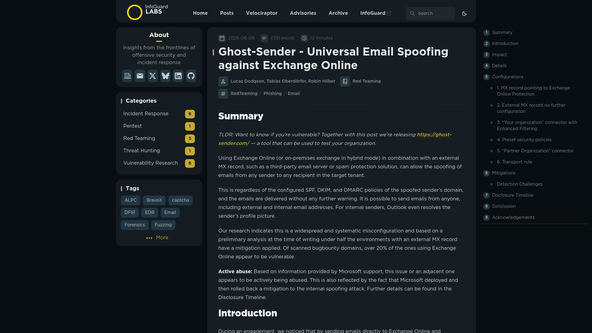Screen dimensions: 592x333
Task: Open the InfoGuard external menu item
Action: tap(376, 13)
